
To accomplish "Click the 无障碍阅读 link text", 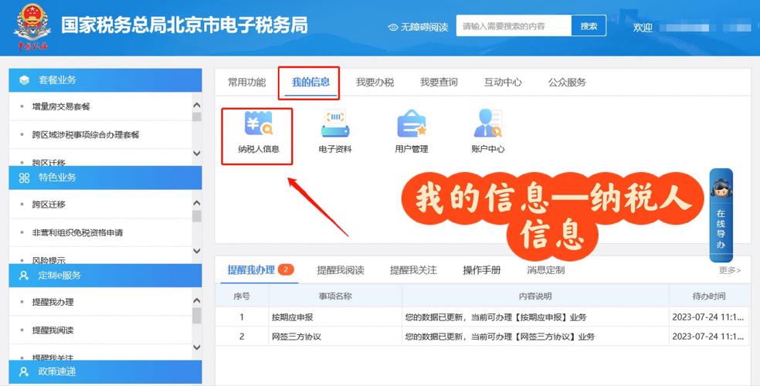I will tap(424, 28).
